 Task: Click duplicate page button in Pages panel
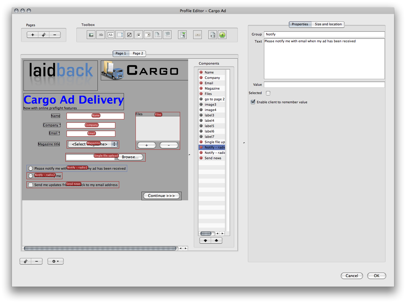pos(44,35)
